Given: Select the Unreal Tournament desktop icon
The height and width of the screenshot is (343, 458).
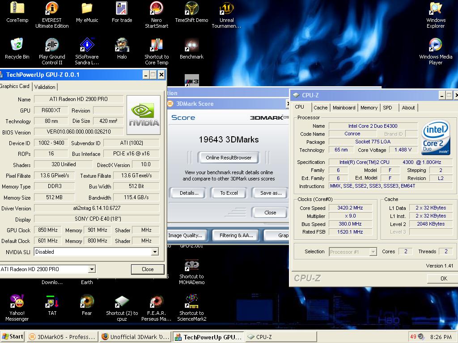Looking at the screenshot, I should 227,14.
